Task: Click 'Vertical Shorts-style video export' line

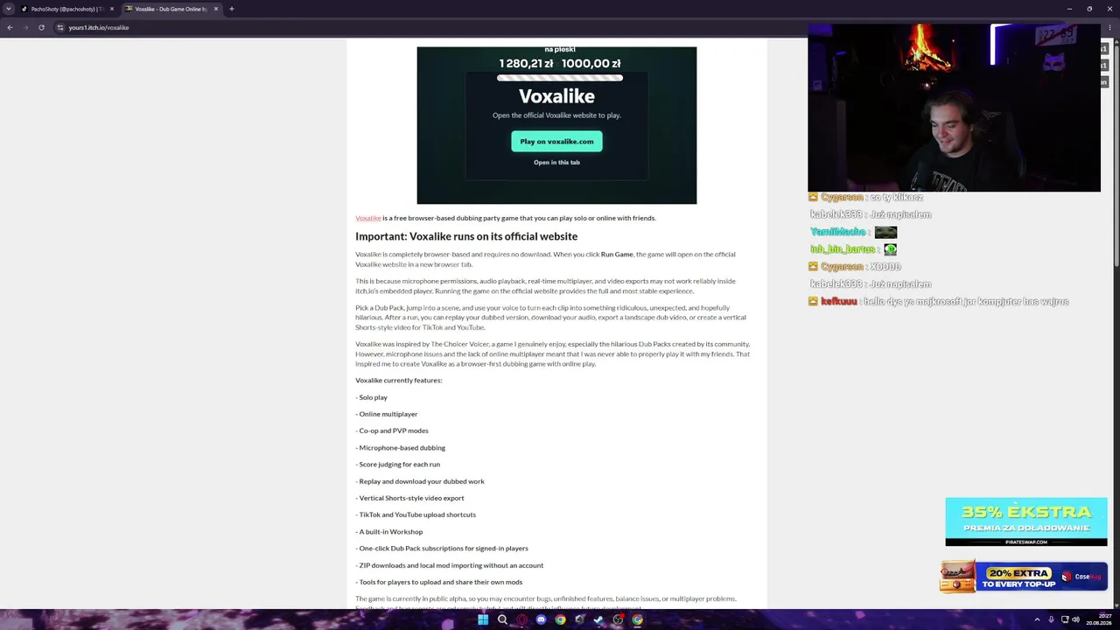Action: [409, 498]
